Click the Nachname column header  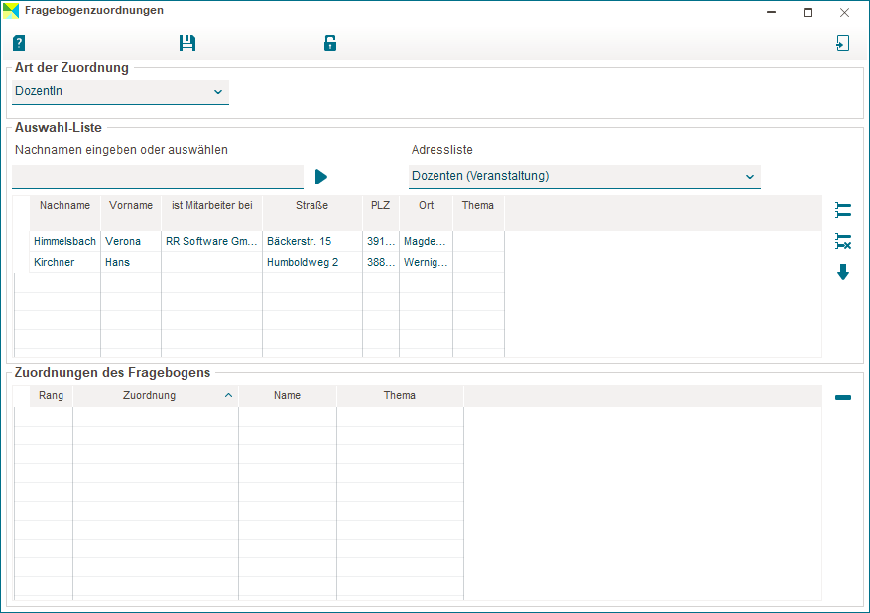coord(64,205)
